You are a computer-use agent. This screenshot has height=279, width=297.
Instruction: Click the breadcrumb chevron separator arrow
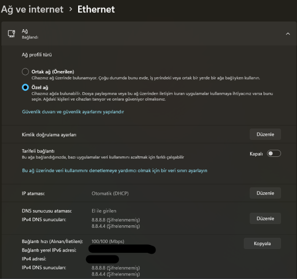pos(71,9)
